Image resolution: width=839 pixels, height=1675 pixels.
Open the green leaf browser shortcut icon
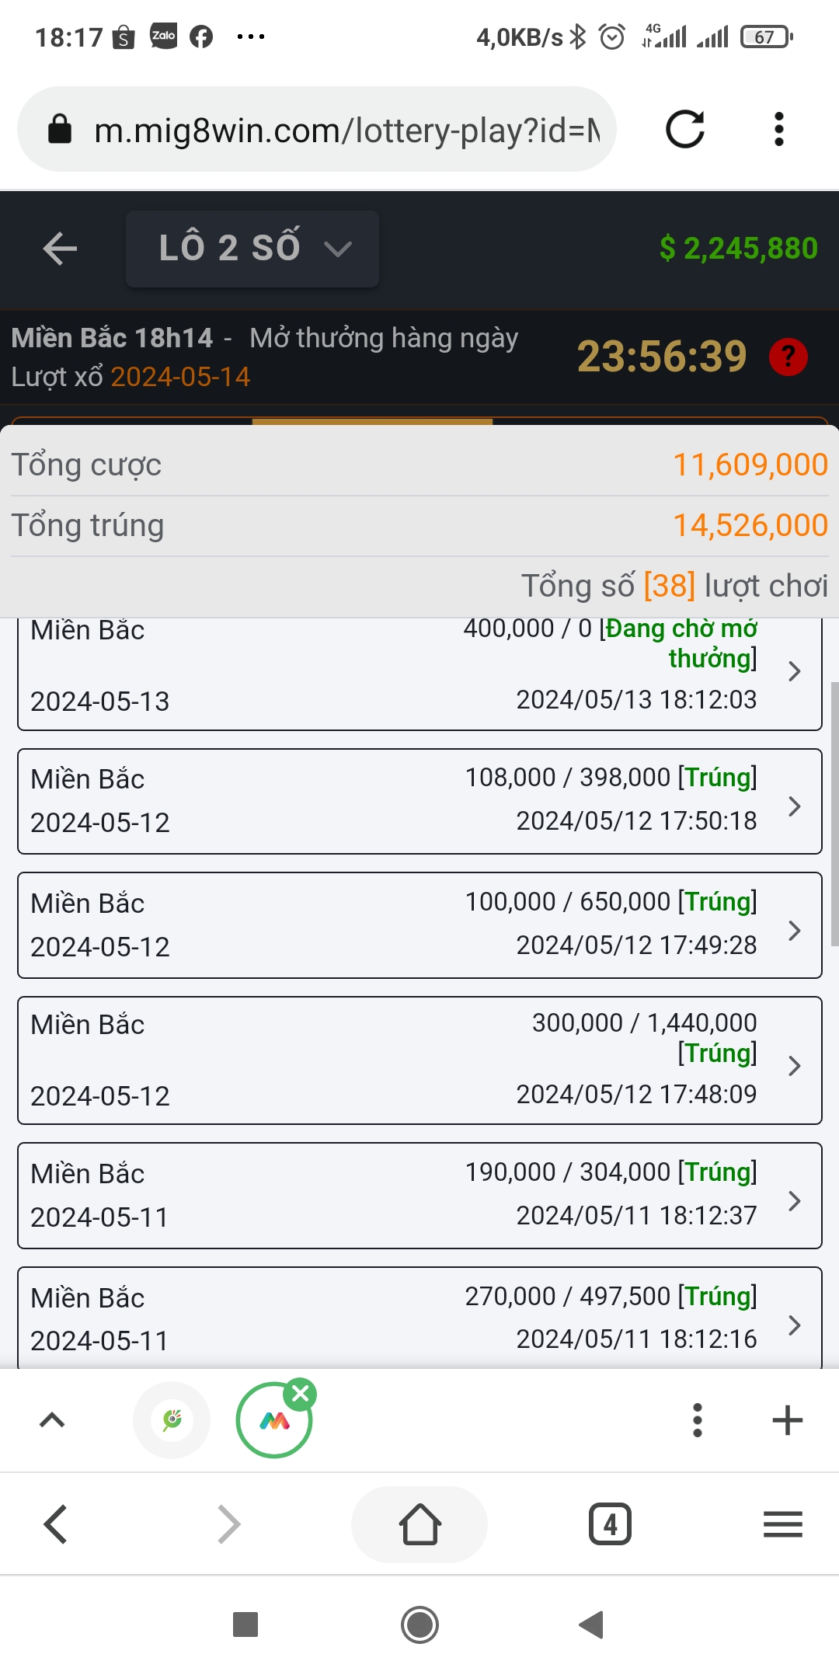pos(172,1420)
